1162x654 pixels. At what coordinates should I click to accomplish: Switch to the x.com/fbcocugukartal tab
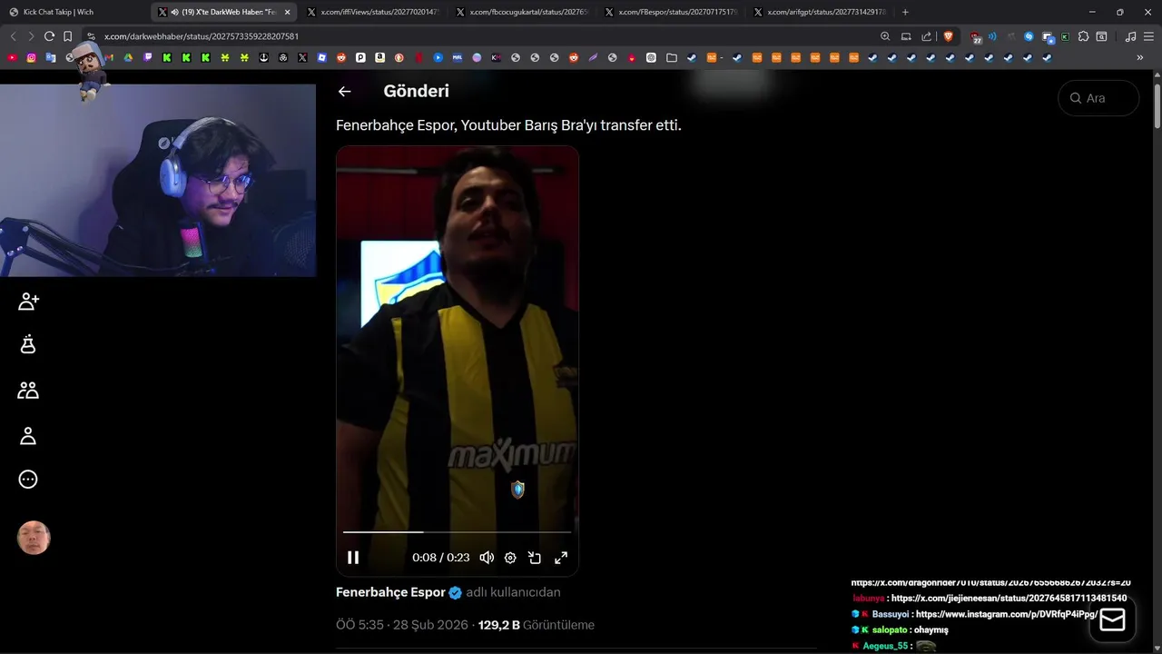click(x=521, y=12)
